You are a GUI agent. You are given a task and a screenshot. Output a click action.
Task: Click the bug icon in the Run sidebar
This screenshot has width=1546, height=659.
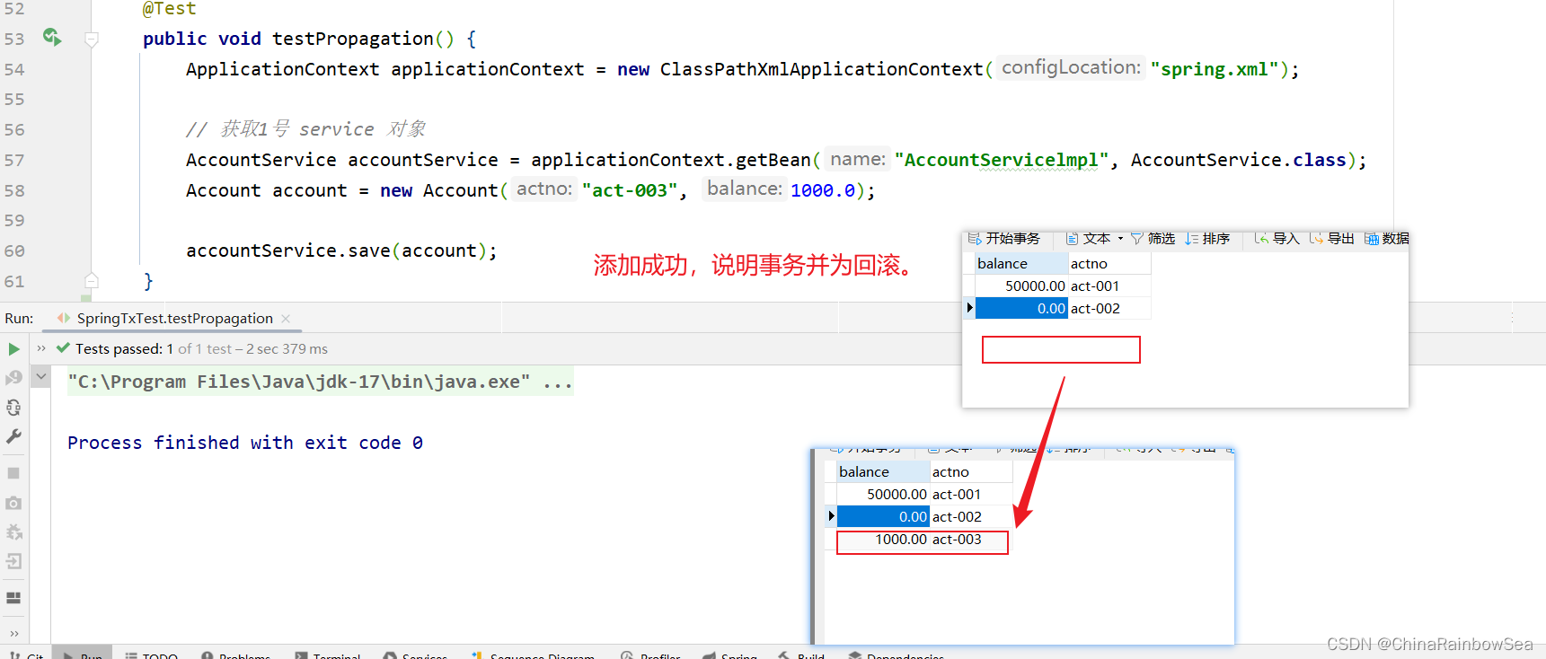tap(13, 532)
